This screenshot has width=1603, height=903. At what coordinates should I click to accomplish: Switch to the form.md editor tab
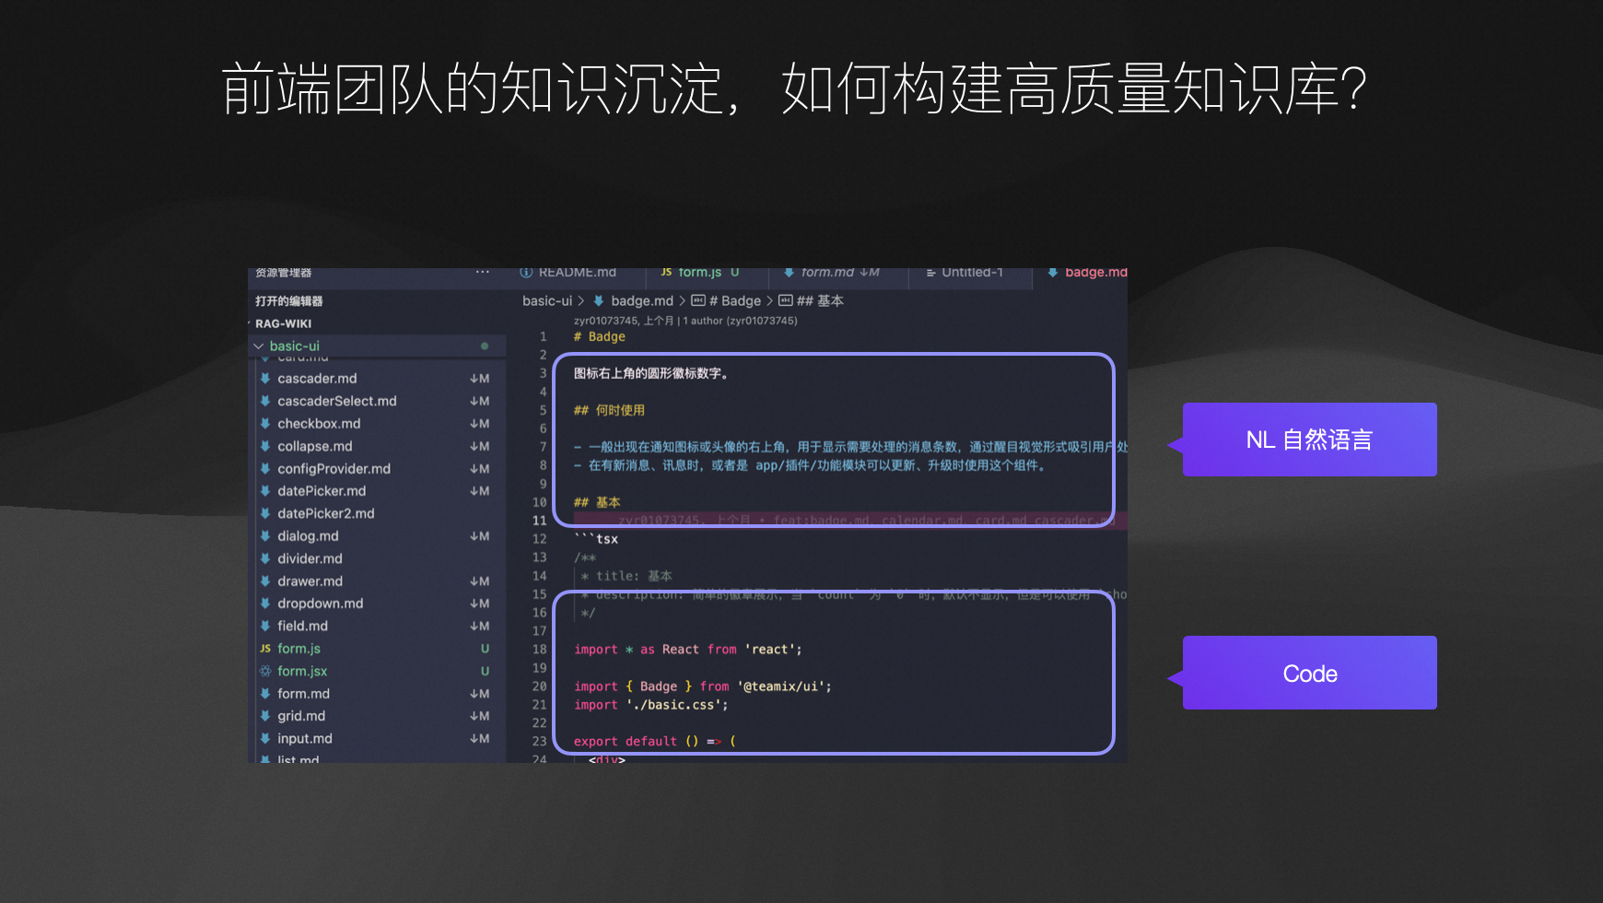click(832, 273)
